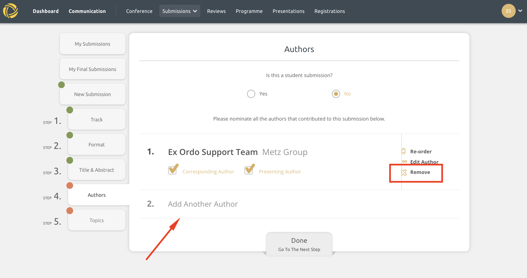
Task: Toggle the Presenting Author checkbox
Action: coord(250,169)
